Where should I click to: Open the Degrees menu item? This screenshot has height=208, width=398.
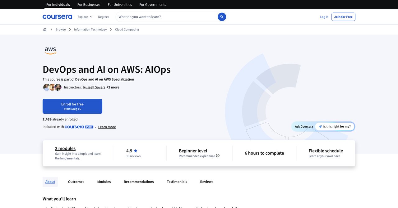(104, 17)
